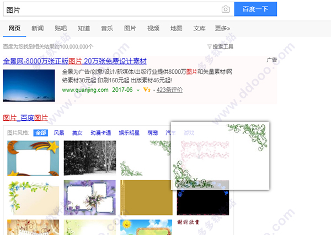This screenshot has width=331, height=235.
Task: Open the 谢谢欣赏 text image thumbnail
Action: pyautogui.click(x=188, y=222)
